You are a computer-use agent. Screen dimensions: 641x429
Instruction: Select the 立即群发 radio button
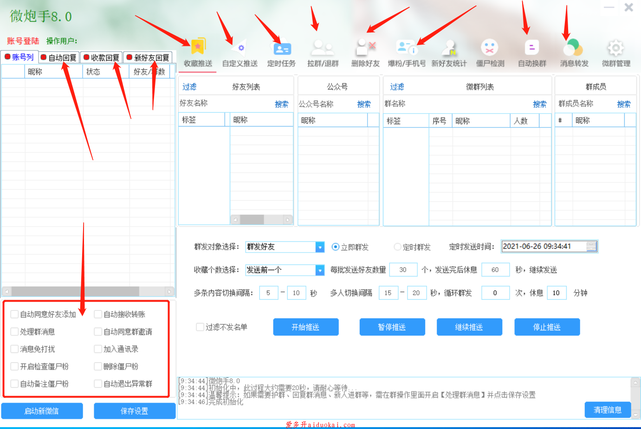pos(336,247)
